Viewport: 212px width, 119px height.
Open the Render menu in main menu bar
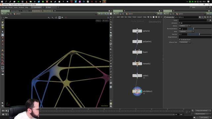point(10,7)
